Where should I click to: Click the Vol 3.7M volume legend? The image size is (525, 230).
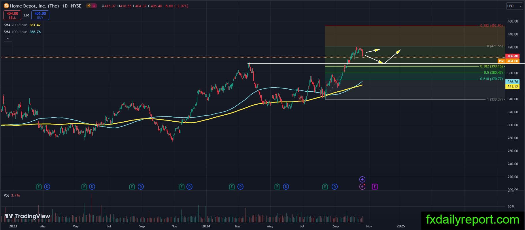(x=12, y=195)
